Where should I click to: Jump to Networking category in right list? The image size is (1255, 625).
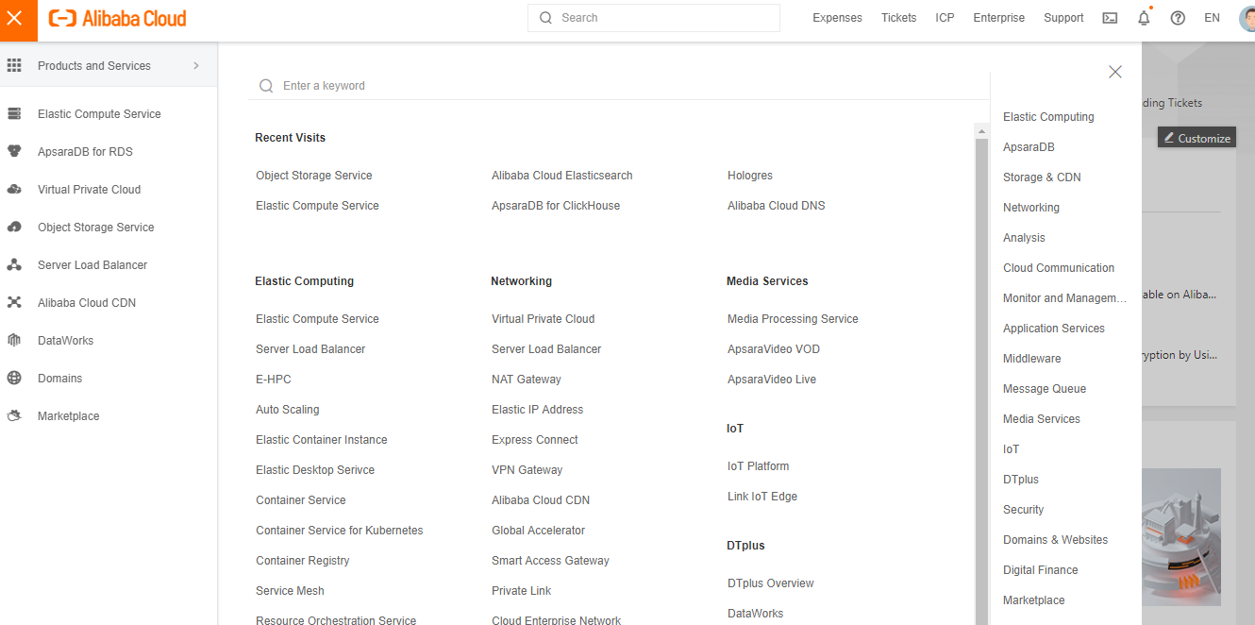coord(1031,208)
